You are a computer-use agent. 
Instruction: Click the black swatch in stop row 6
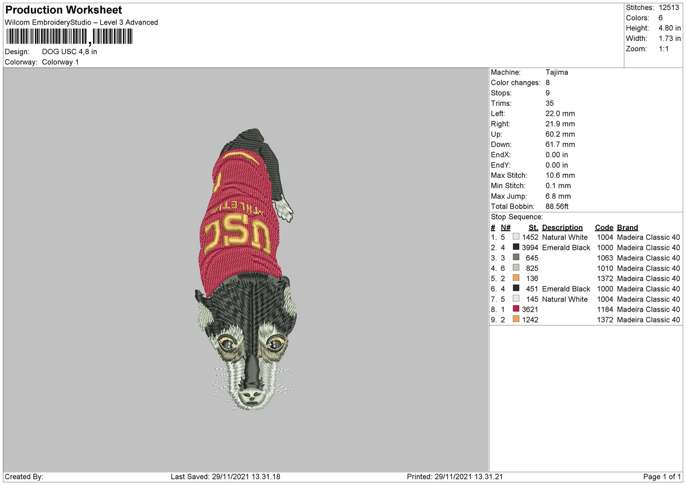point(516,288)
